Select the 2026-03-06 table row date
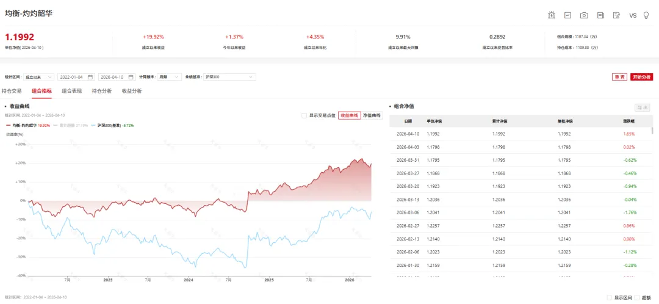Viewport: 659px width, 304px height. (x=408, y=213)
